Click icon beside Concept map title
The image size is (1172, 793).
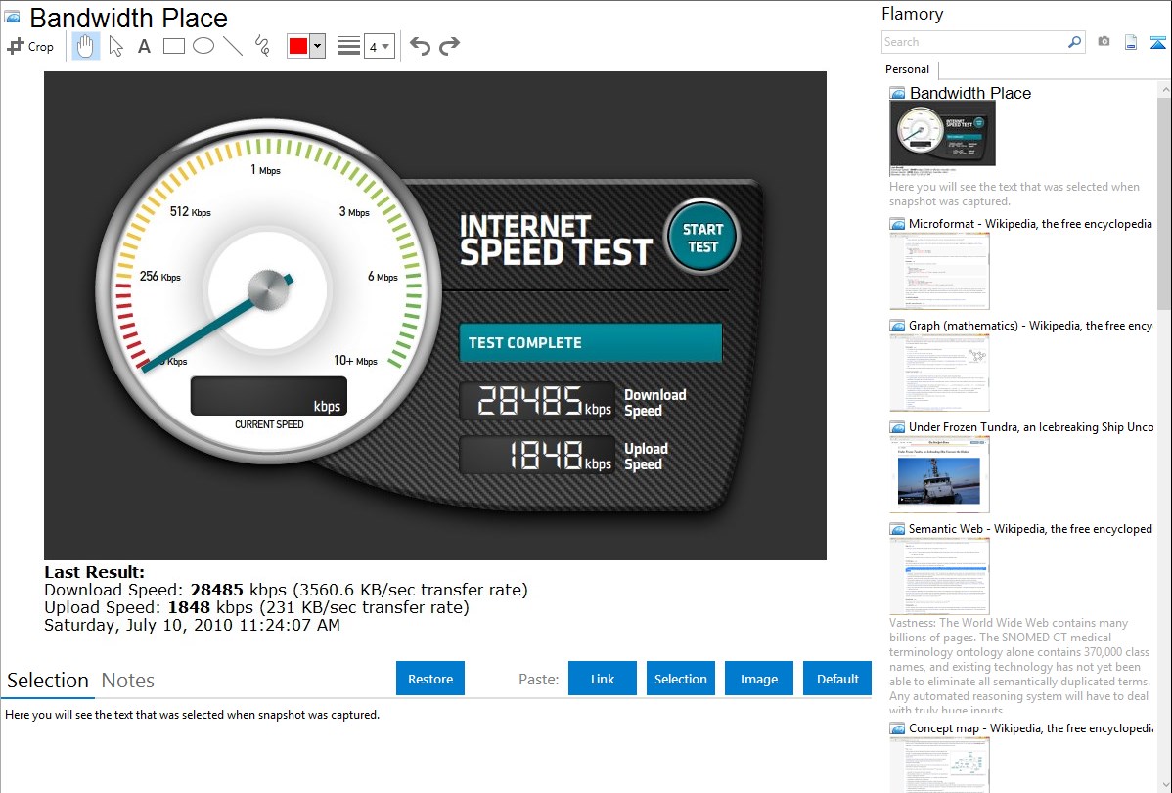pos(897,728)
